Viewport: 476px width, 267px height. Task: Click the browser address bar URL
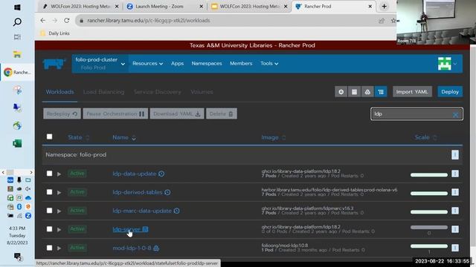pyautogui.click(x=149, y=20)
